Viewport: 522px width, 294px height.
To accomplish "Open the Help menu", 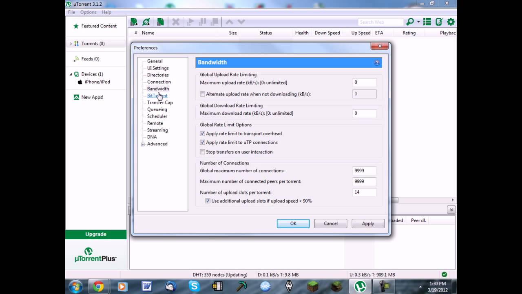I will point(106,12).
